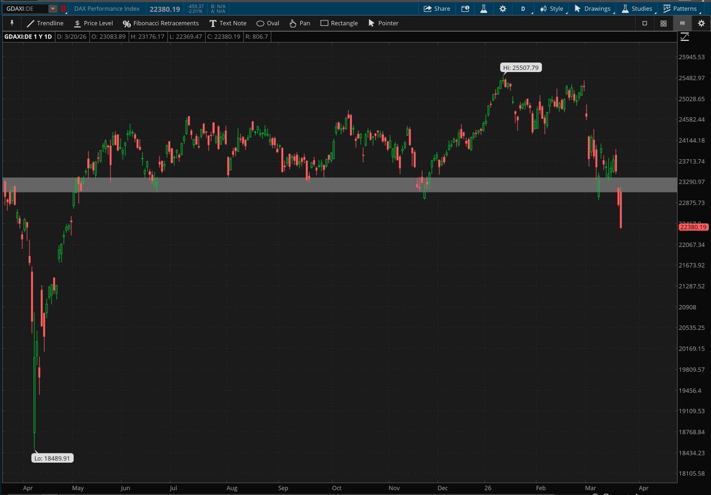Switch to the four-chart grid layout icon
This screenshot has height=495, width=711.
click(x=664, y=23)
